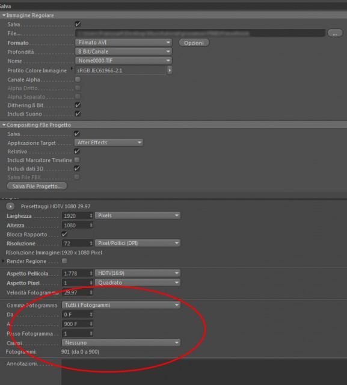Enable the Render Regione checkbox
Screen dimensions: 347x385
pyautogui.click(x=64, y=260)
